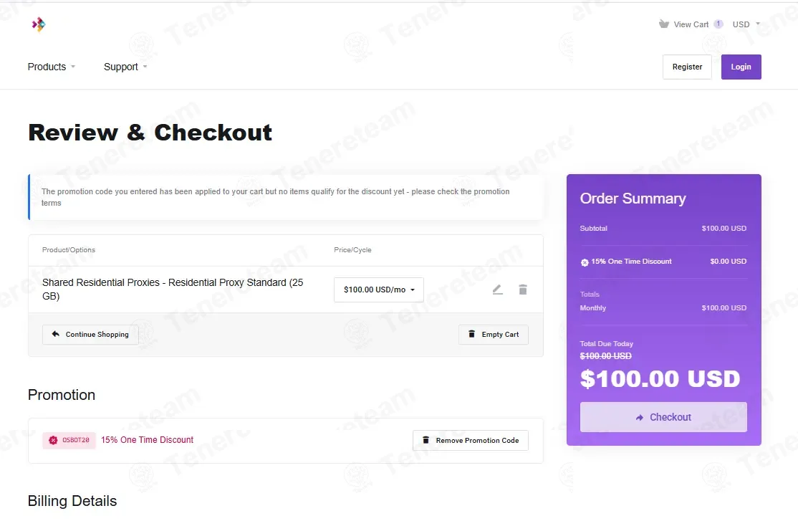Screen dimensions: 798x521
Task: Click the Login button
Action: [x=741, y=67]
